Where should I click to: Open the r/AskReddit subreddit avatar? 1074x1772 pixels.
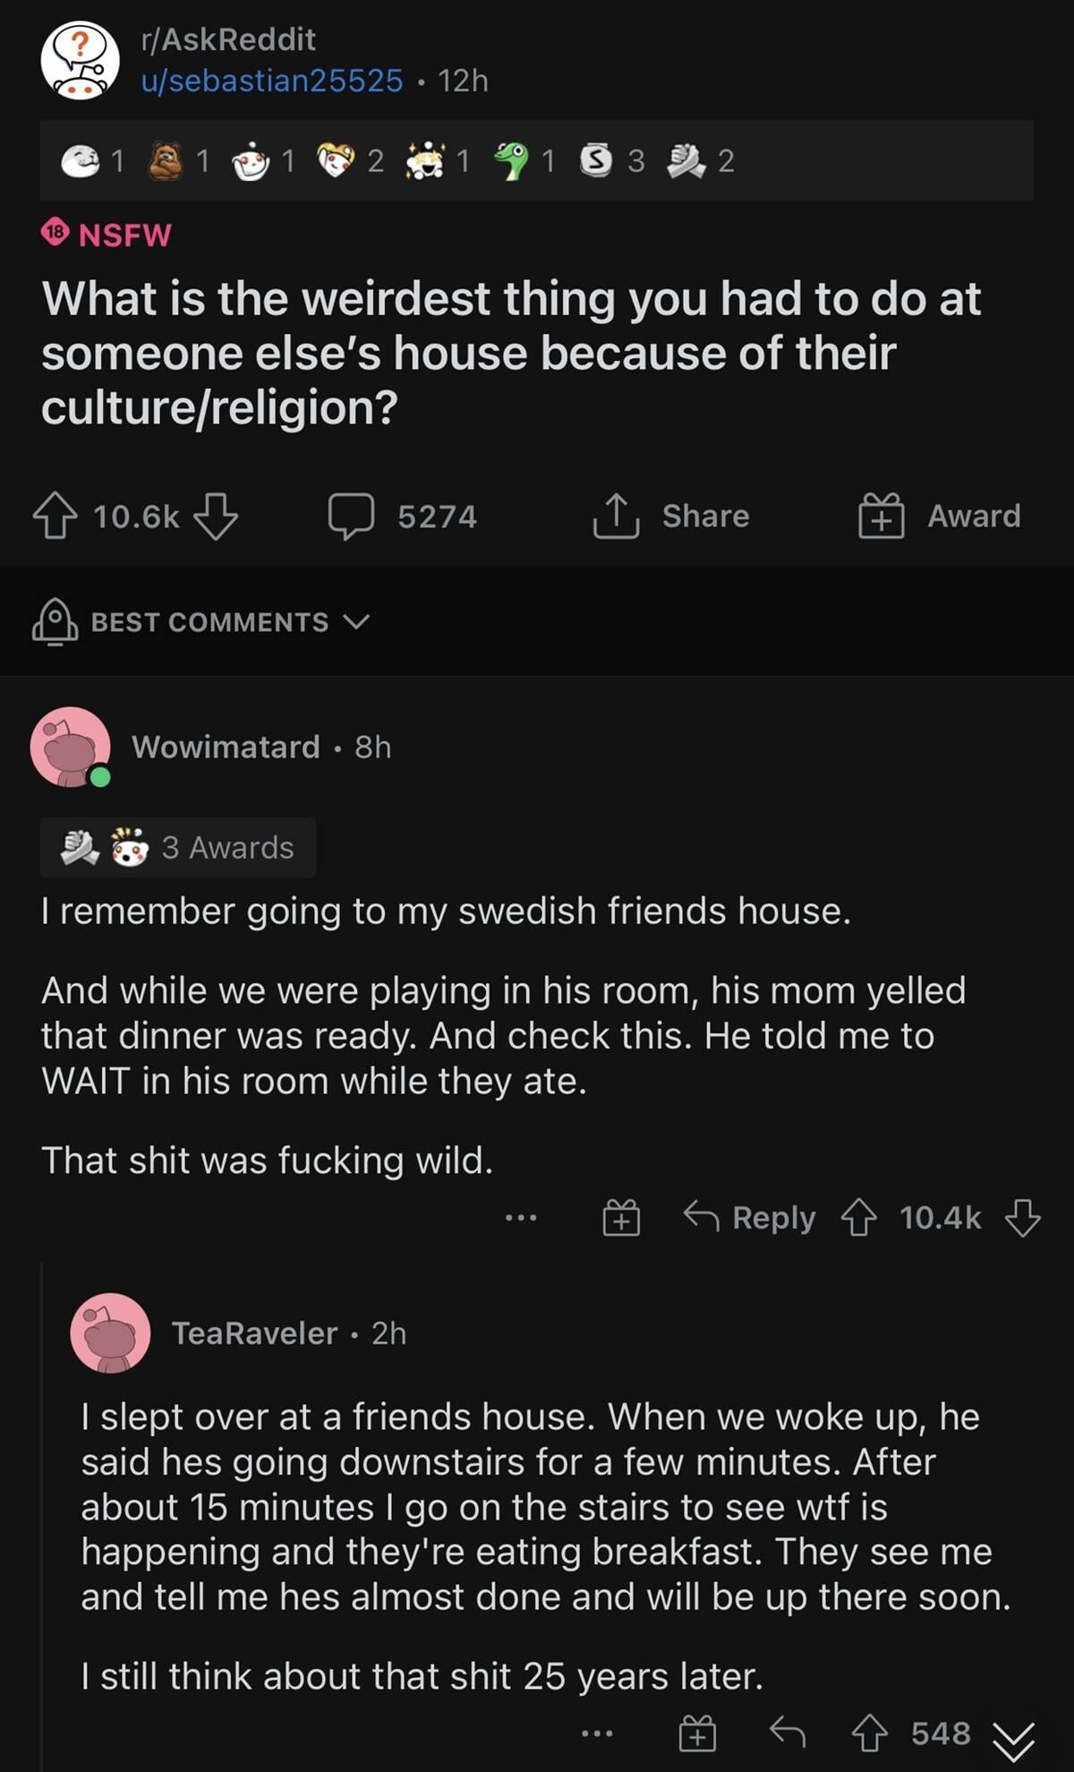click(x=80, y=61)
